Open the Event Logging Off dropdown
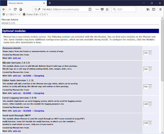 pos(148,104)
